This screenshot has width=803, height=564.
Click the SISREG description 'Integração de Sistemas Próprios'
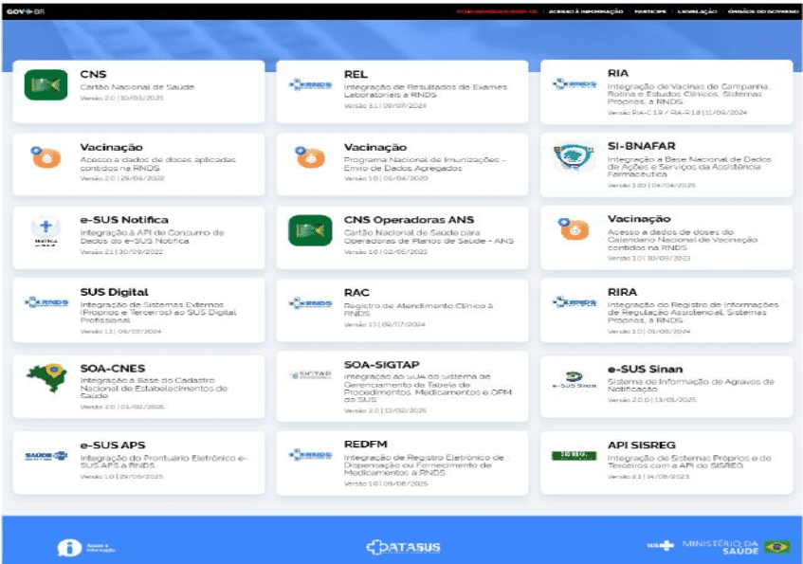(689, 462)
